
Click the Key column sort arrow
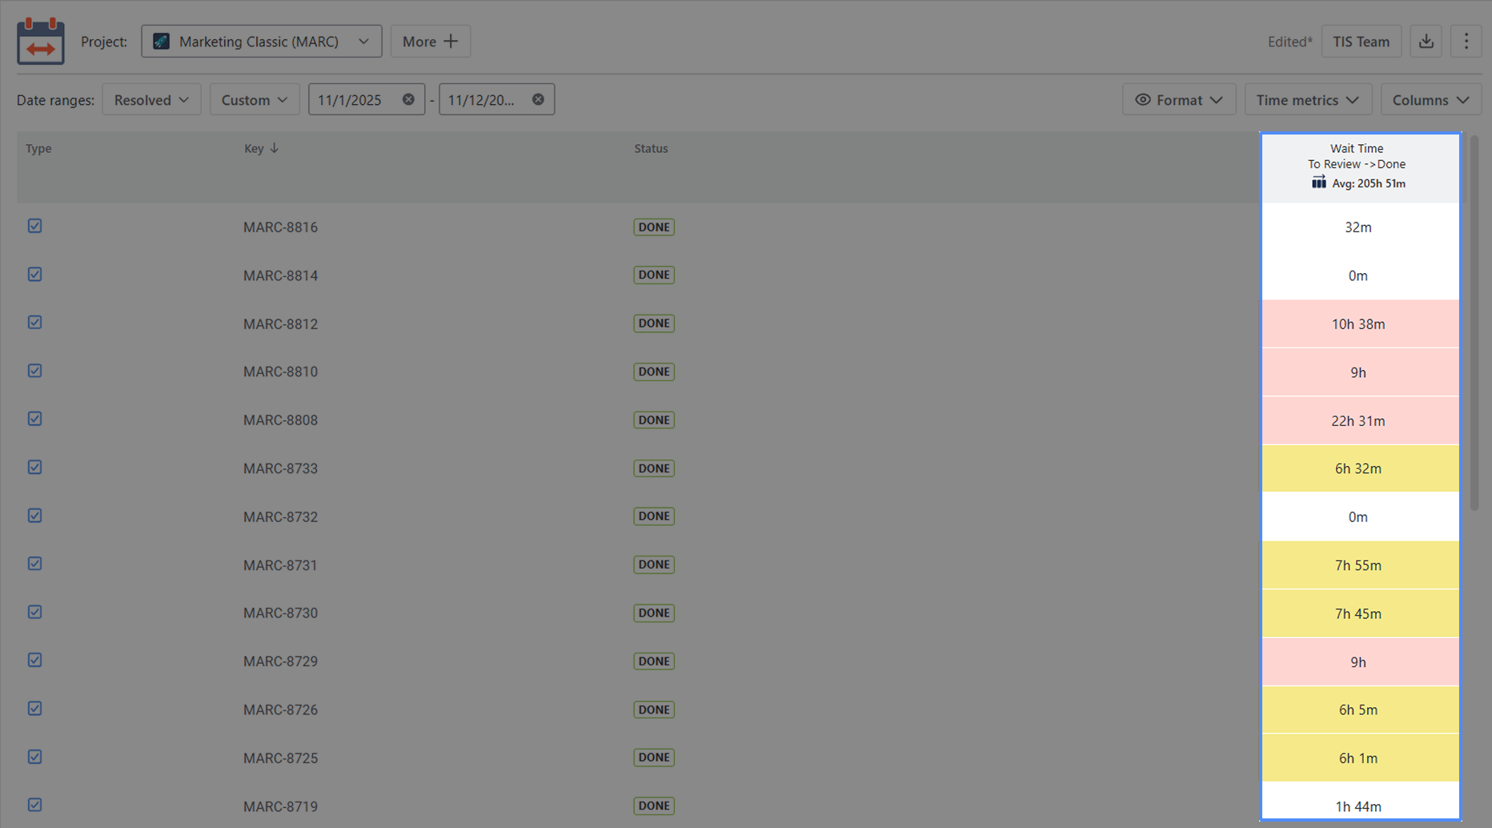click(x=275, y=148)
